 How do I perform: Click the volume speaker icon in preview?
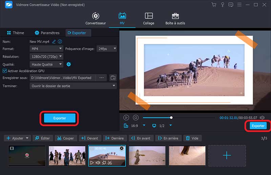click(262, 117)
